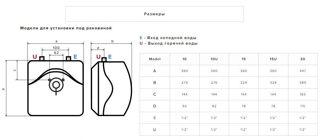The width and height of the screenshot is (320, 140).
Task: Click the Размеры section header box
Action: tap(154, 14)
